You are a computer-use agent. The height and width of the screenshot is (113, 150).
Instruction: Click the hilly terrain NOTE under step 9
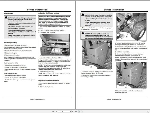(131, 59)
